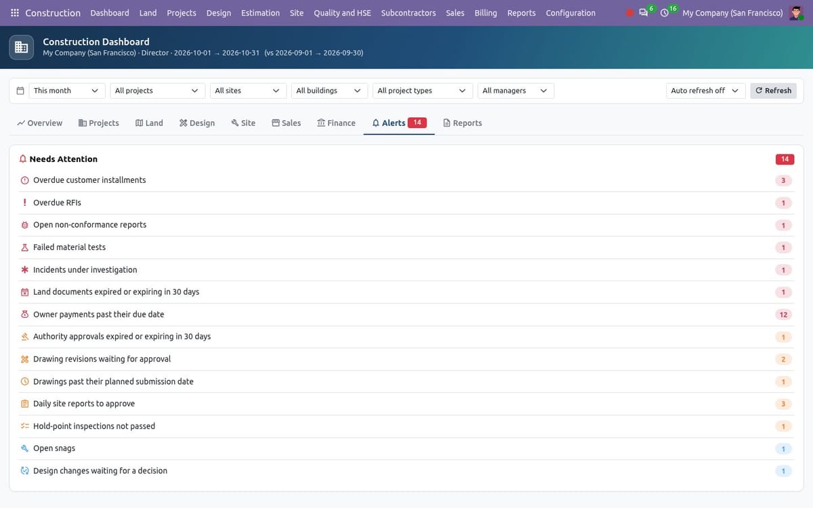Image resolution: width=813 pixels, height=508 pixels.
Task: Click the red recording status dot
Action: click(x=629, y=13)
